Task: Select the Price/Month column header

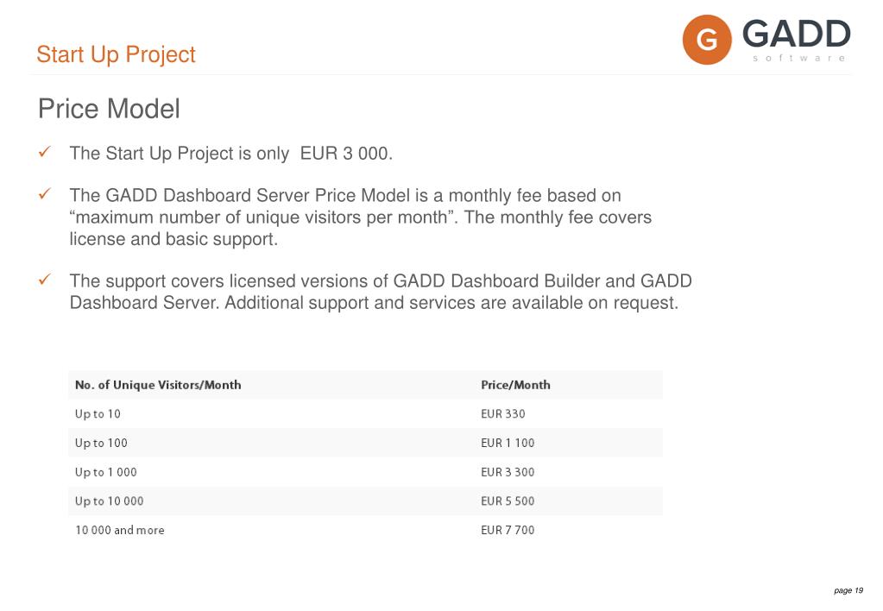Action: click(515, 385)
